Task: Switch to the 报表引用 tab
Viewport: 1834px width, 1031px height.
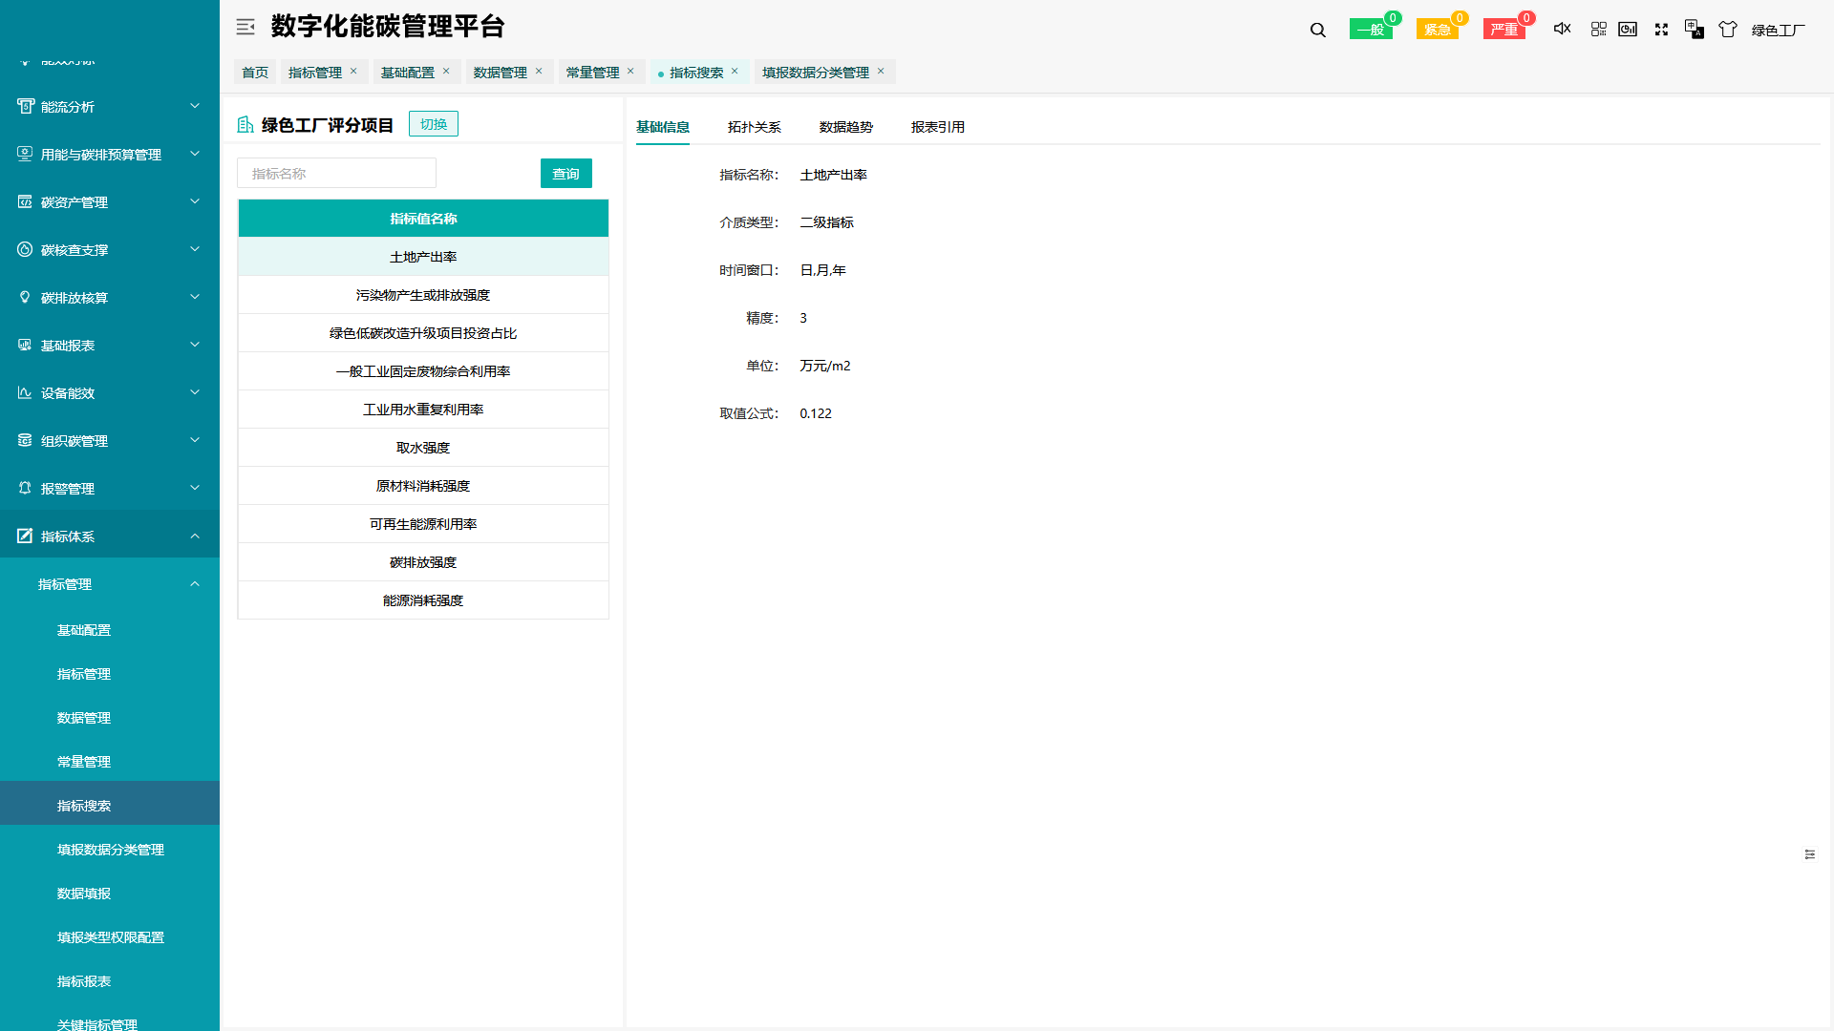Action: [x=937, y=126]
